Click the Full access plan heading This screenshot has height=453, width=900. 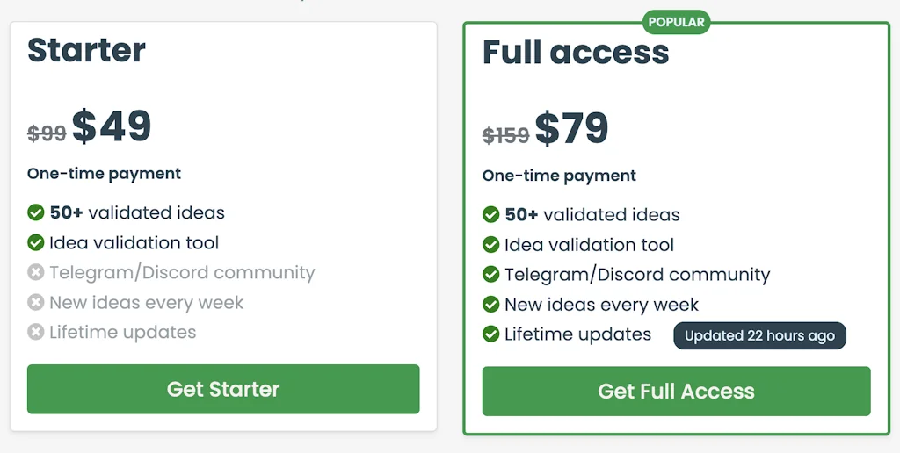[x=576, y=52]
